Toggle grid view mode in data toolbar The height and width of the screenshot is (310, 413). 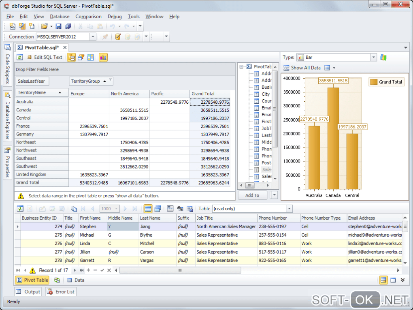tap(148, 209)
